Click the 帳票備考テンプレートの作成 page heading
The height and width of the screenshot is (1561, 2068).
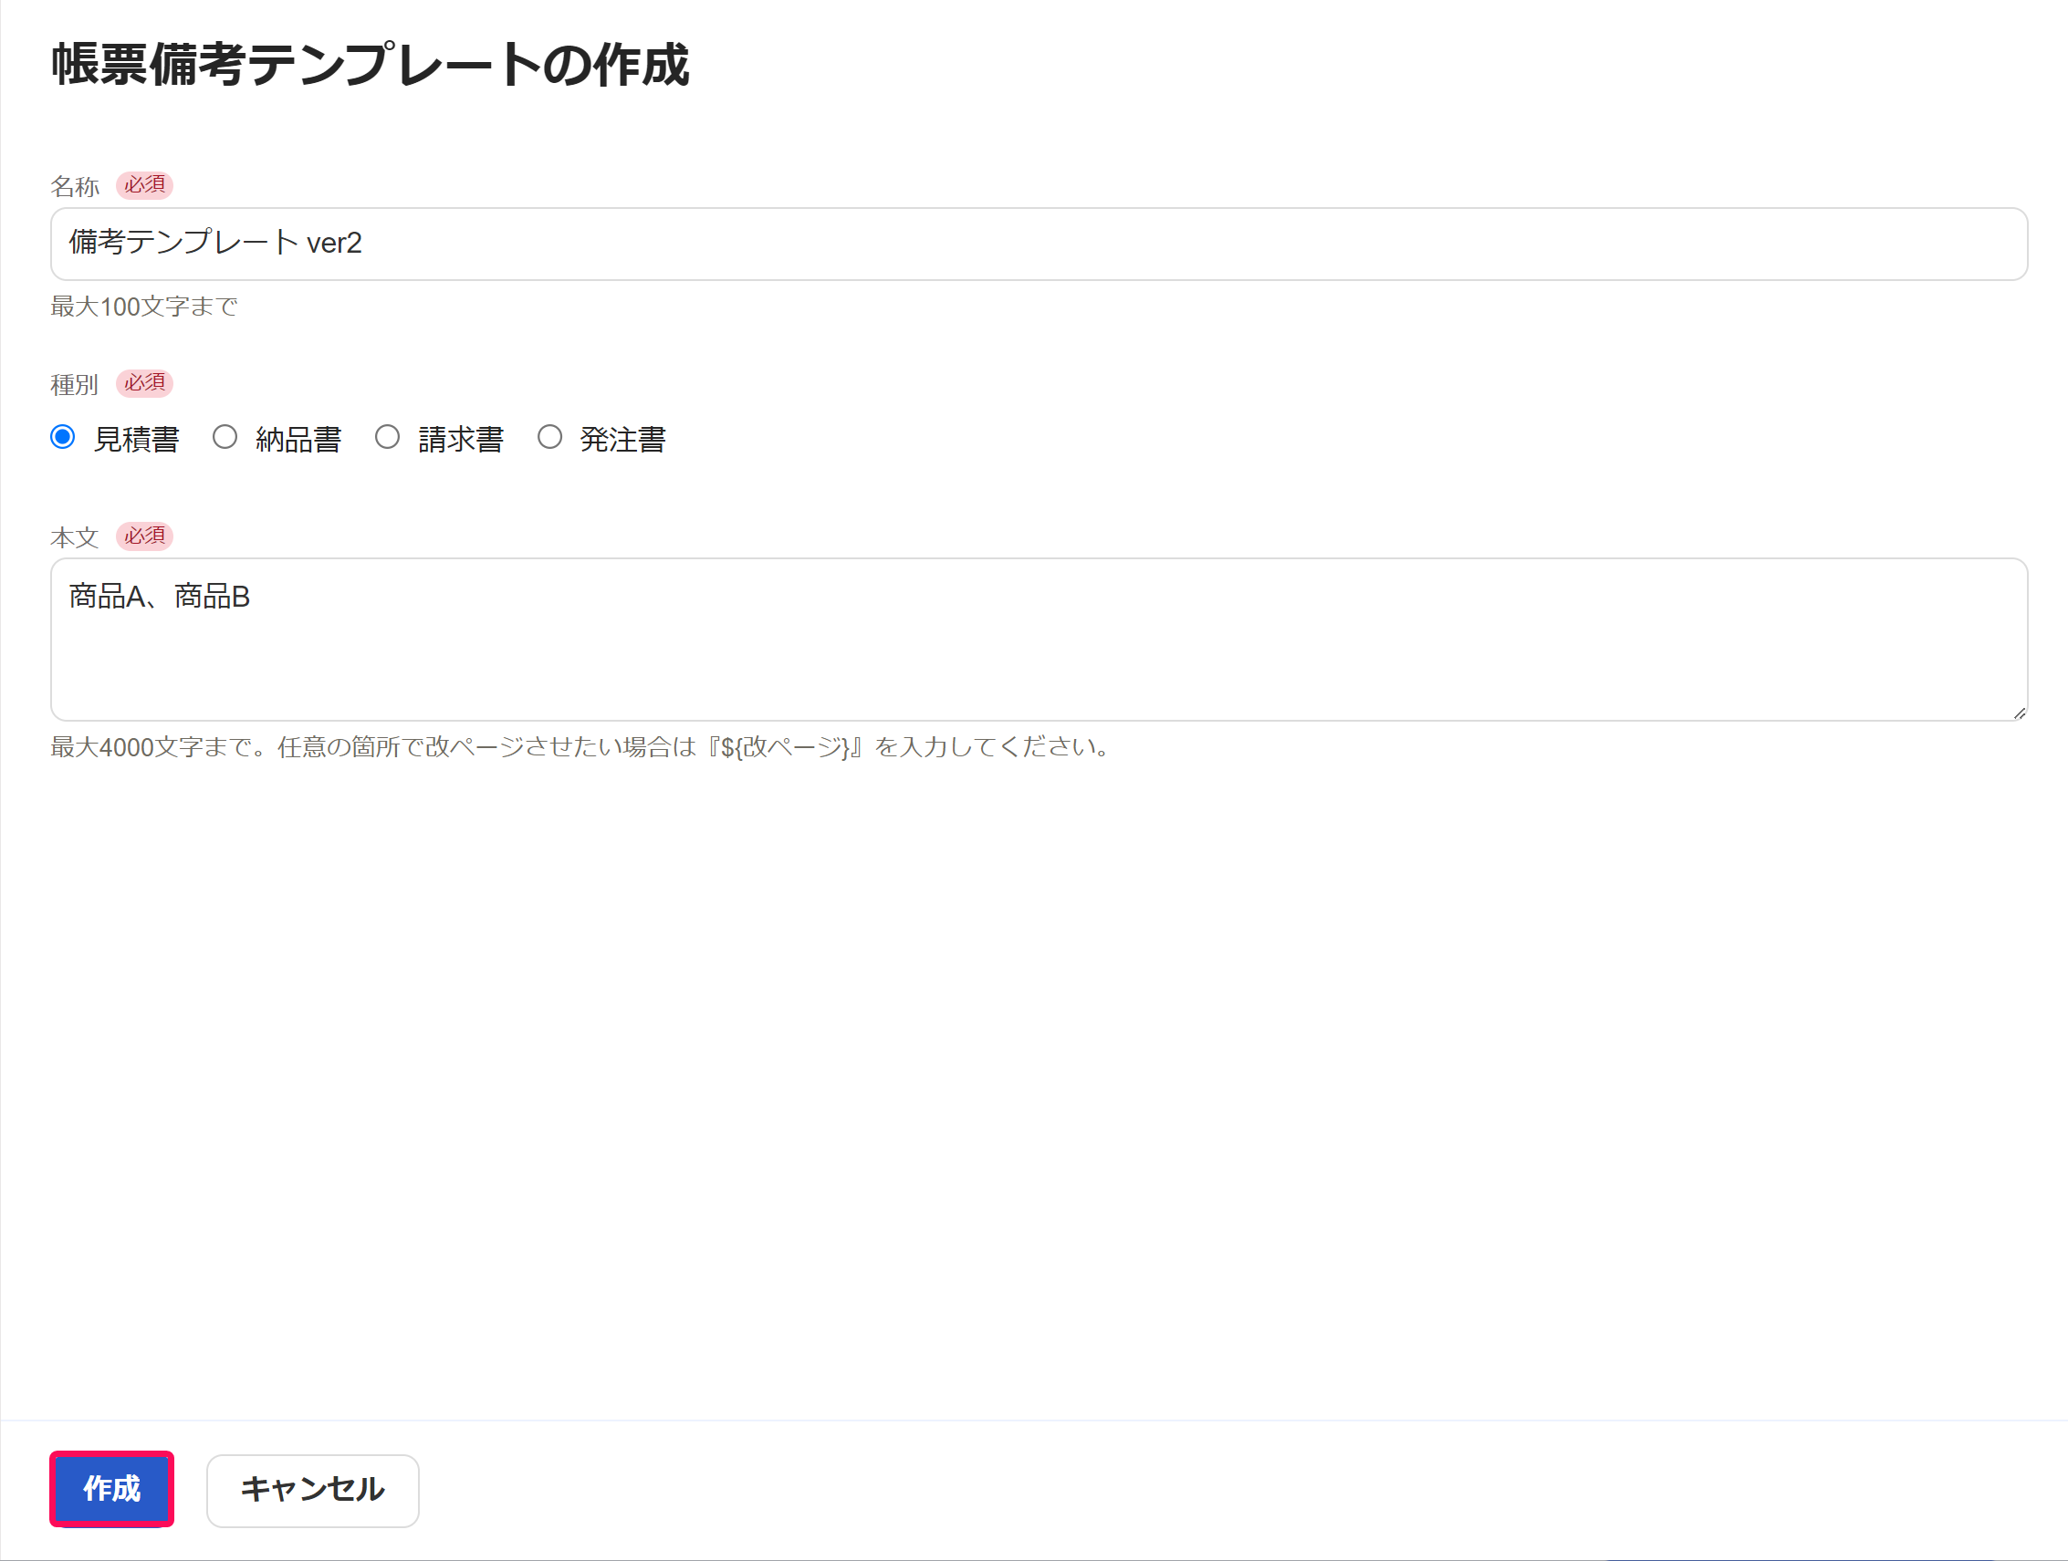tap(371, 65)
